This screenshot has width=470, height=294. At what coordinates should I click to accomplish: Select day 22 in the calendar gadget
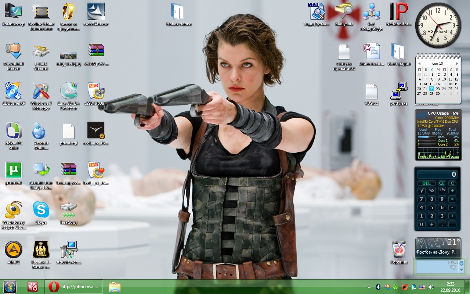pyautogui.click(x=431, y=89)
